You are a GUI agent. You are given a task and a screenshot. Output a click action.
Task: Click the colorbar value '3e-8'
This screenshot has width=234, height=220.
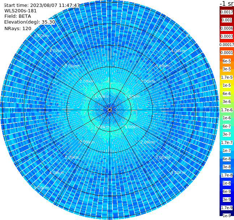(x=227, y=167)
